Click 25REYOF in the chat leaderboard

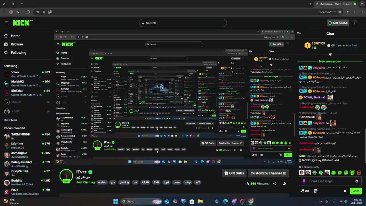(x=318, y=43)
